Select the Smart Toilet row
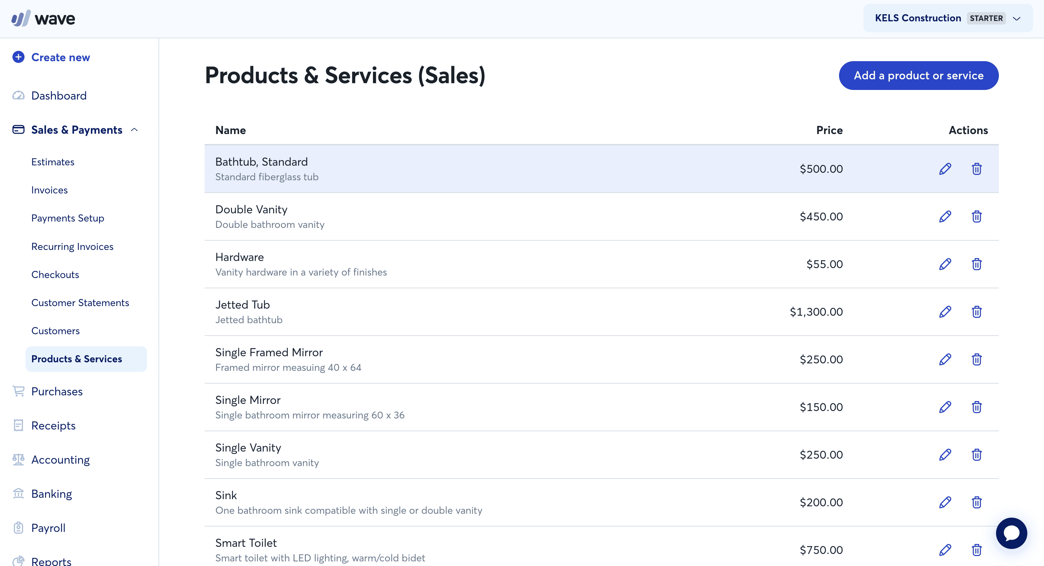Viewport: 1044px width, 566px height. (x=601, y=546)
